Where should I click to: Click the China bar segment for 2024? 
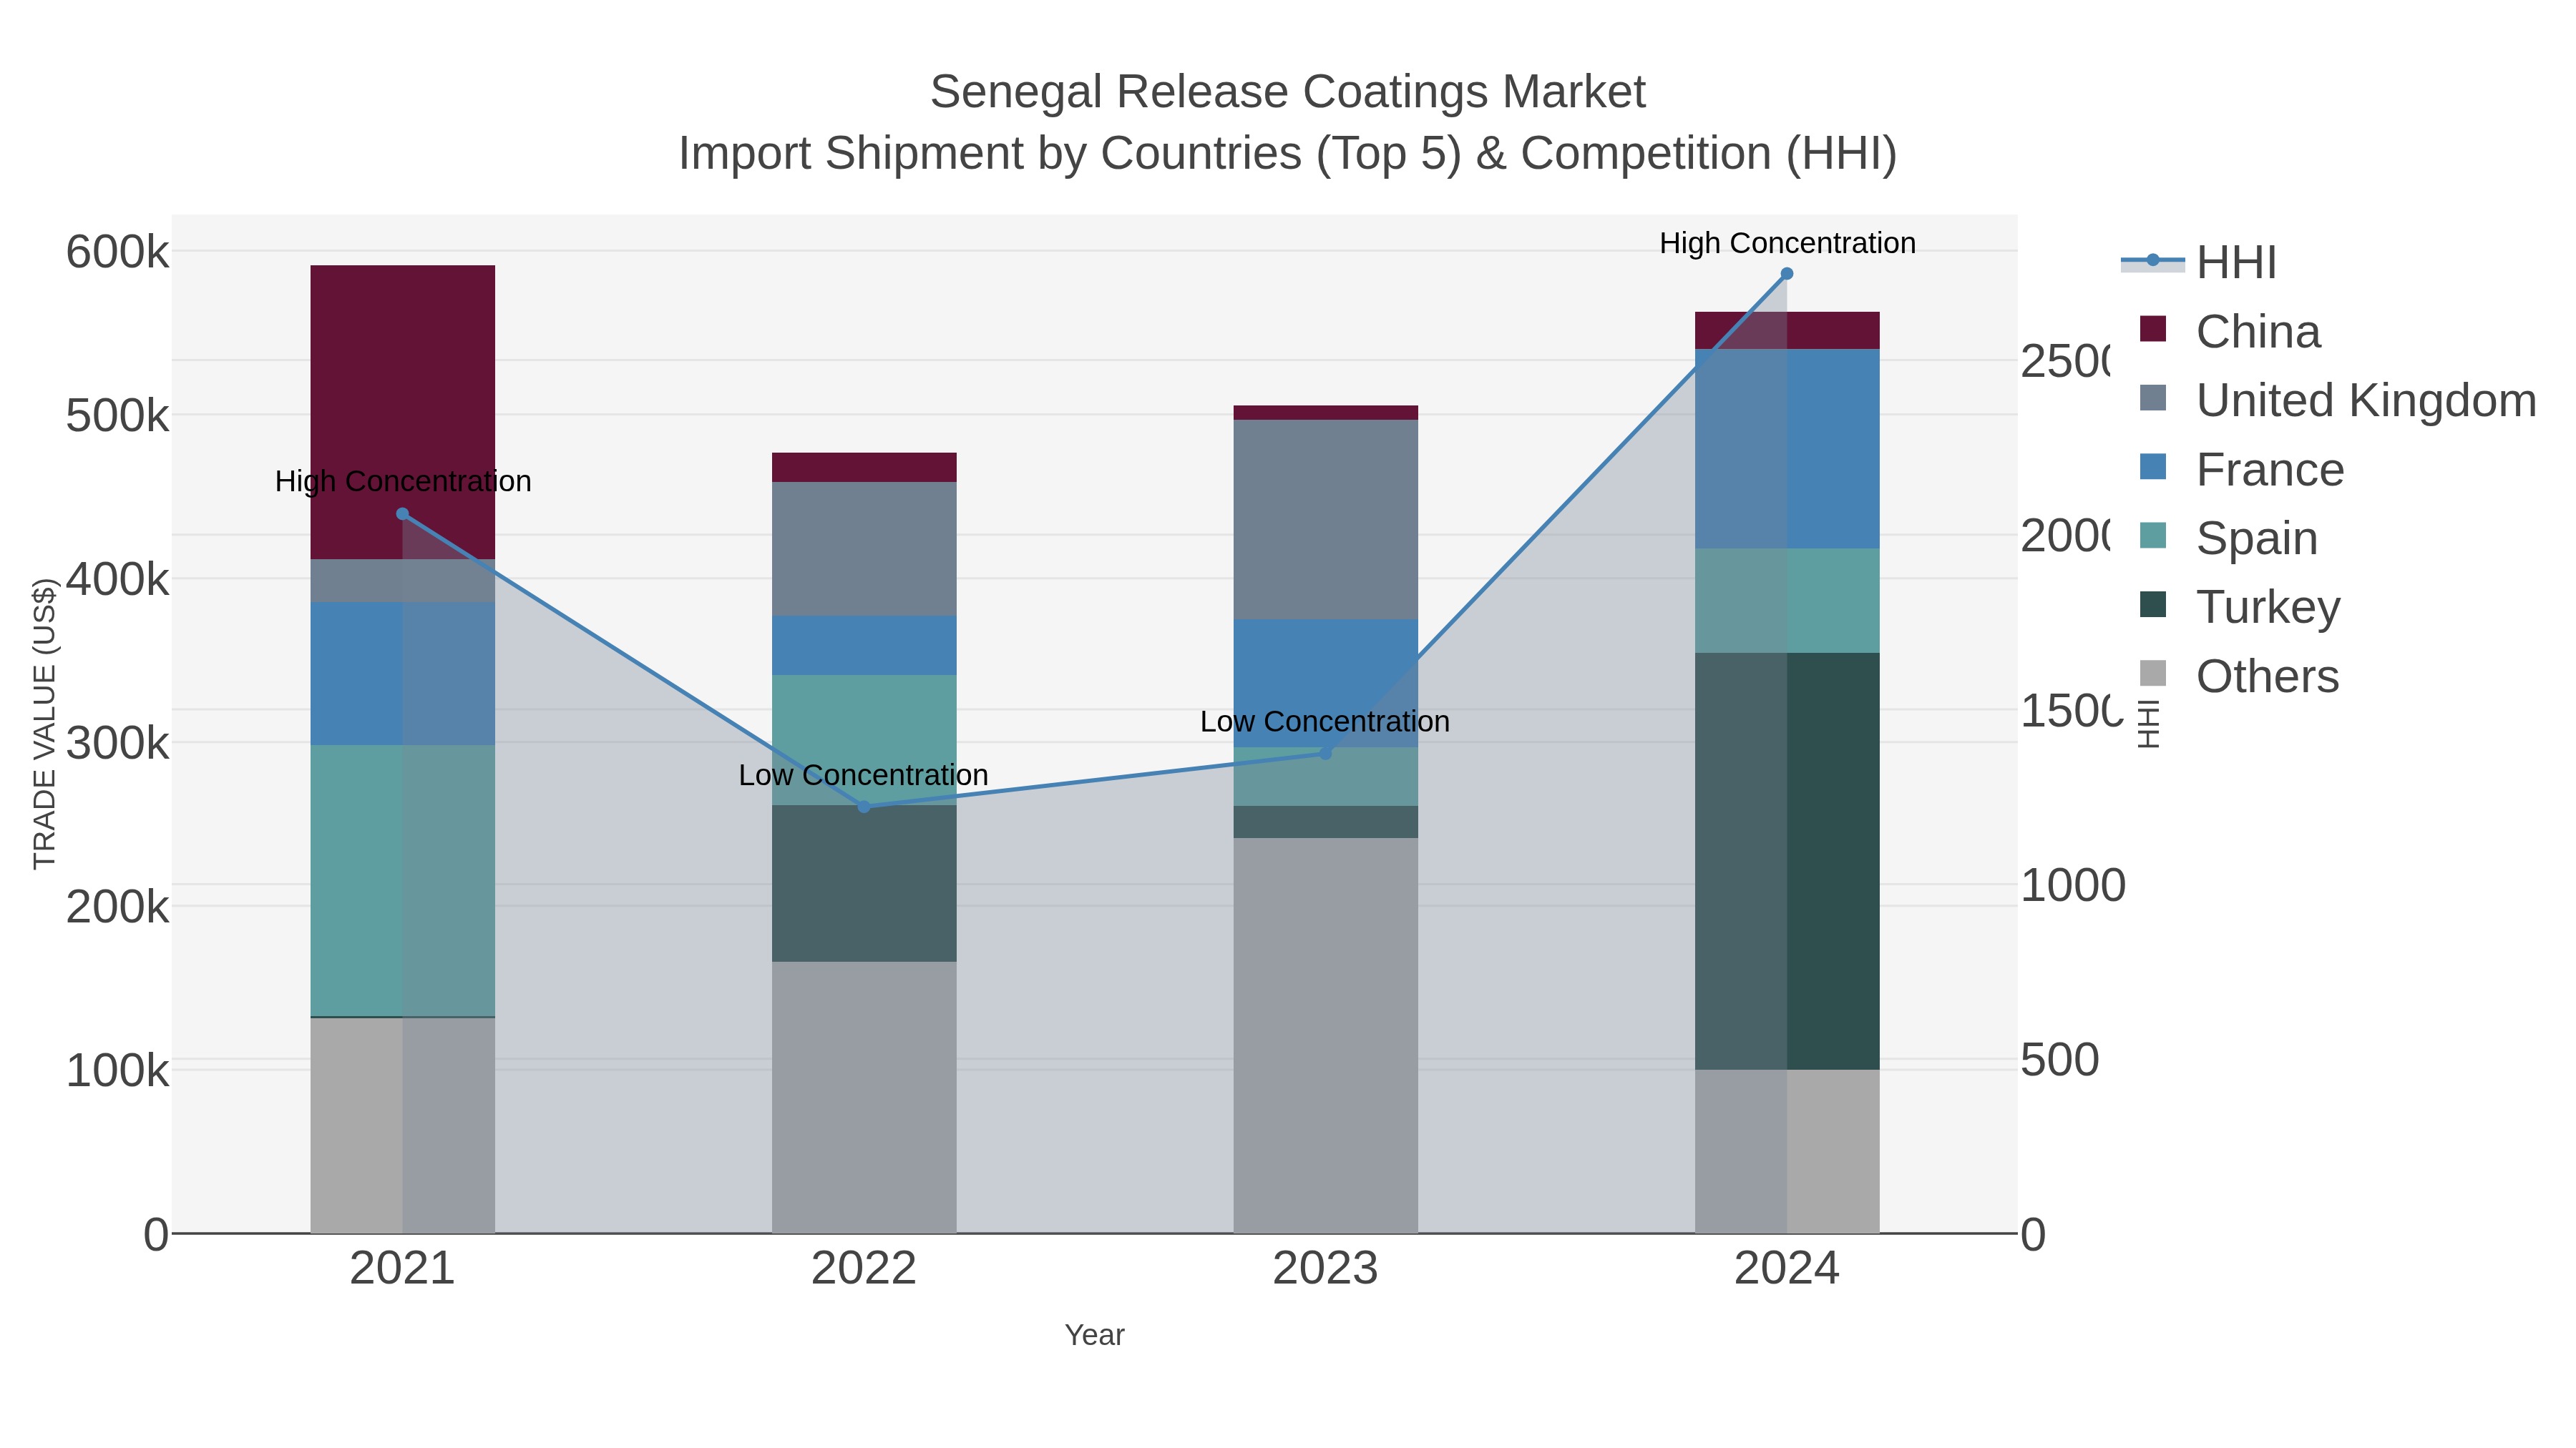pos(1787,331)
